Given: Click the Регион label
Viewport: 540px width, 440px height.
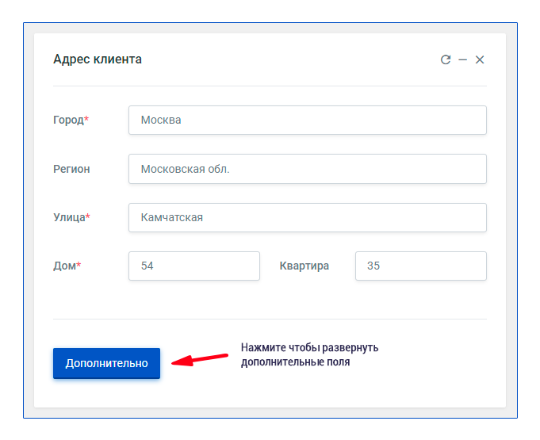Looking at the screenshot, I should tap(71, 169).
